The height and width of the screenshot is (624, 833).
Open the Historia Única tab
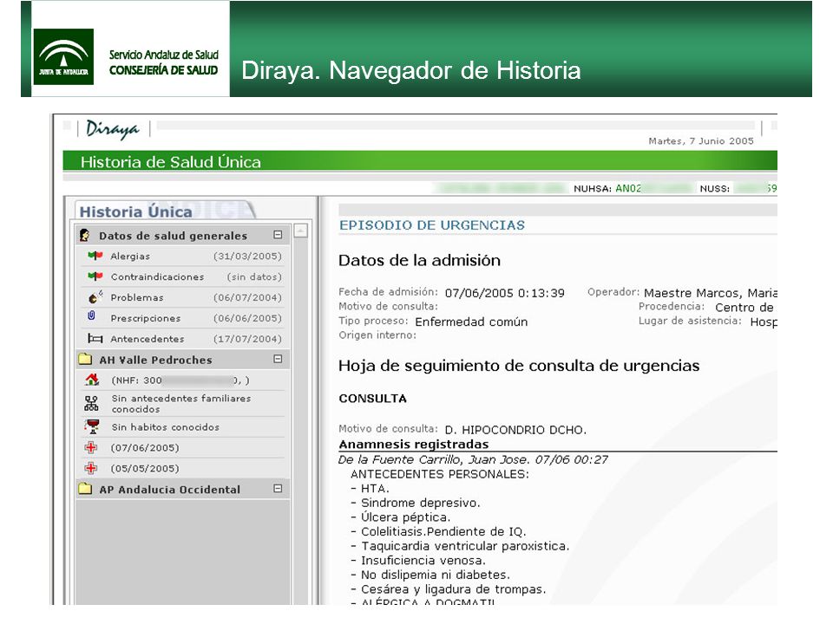[136, 211]
